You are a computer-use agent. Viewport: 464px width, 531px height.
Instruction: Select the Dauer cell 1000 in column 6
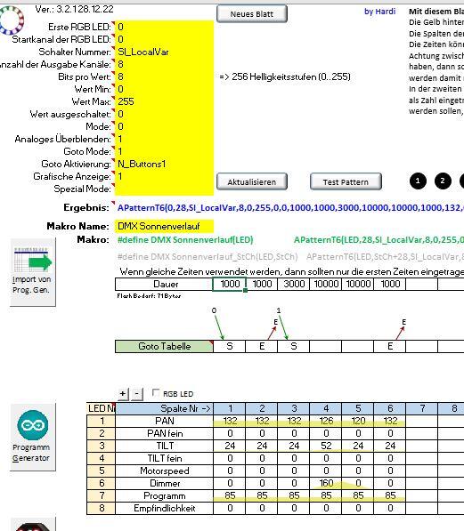tap(390, 284)
